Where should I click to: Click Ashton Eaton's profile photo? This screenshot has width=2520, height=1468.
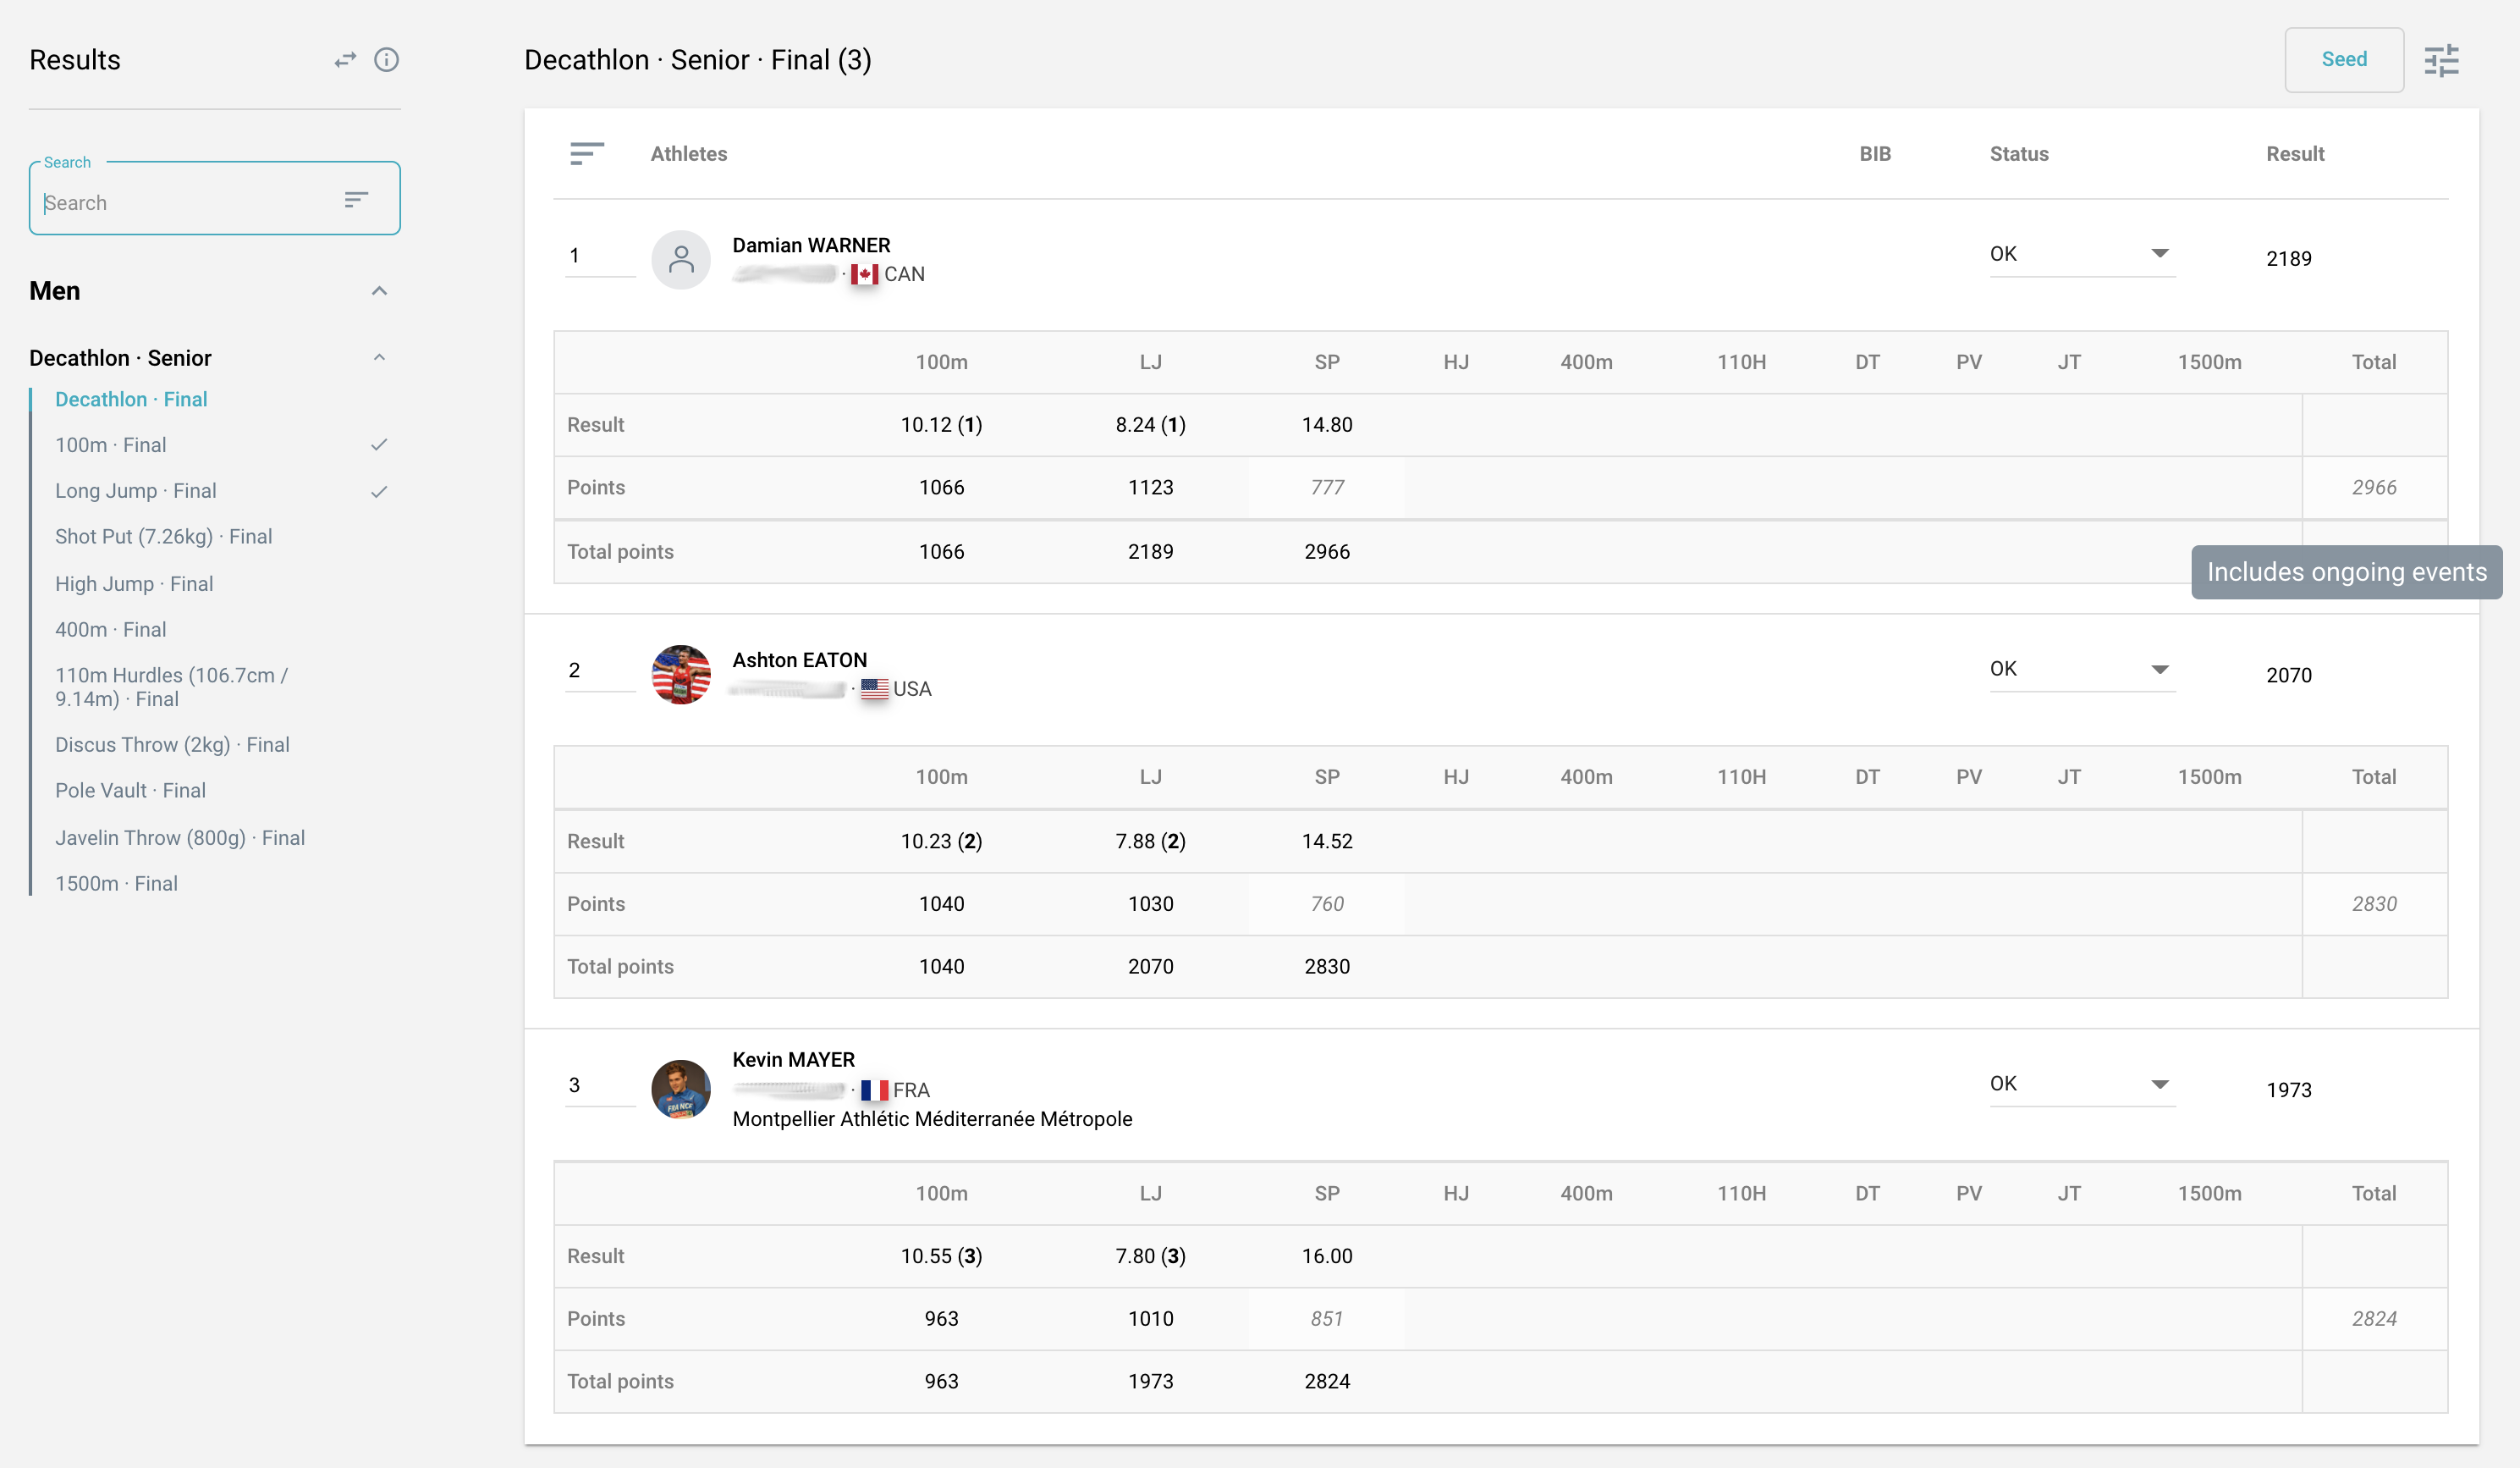[x=681, y=675]
